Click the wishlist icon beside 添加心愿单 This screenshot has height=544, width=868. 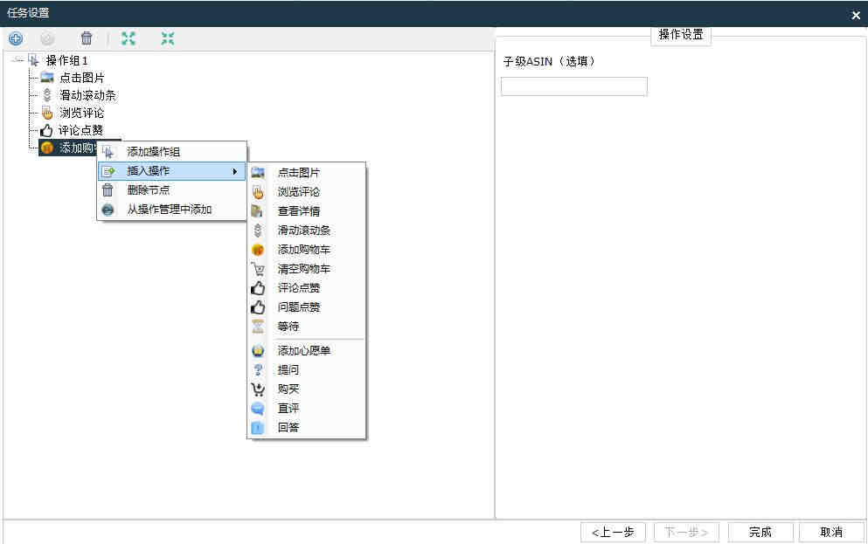[258, 350]
